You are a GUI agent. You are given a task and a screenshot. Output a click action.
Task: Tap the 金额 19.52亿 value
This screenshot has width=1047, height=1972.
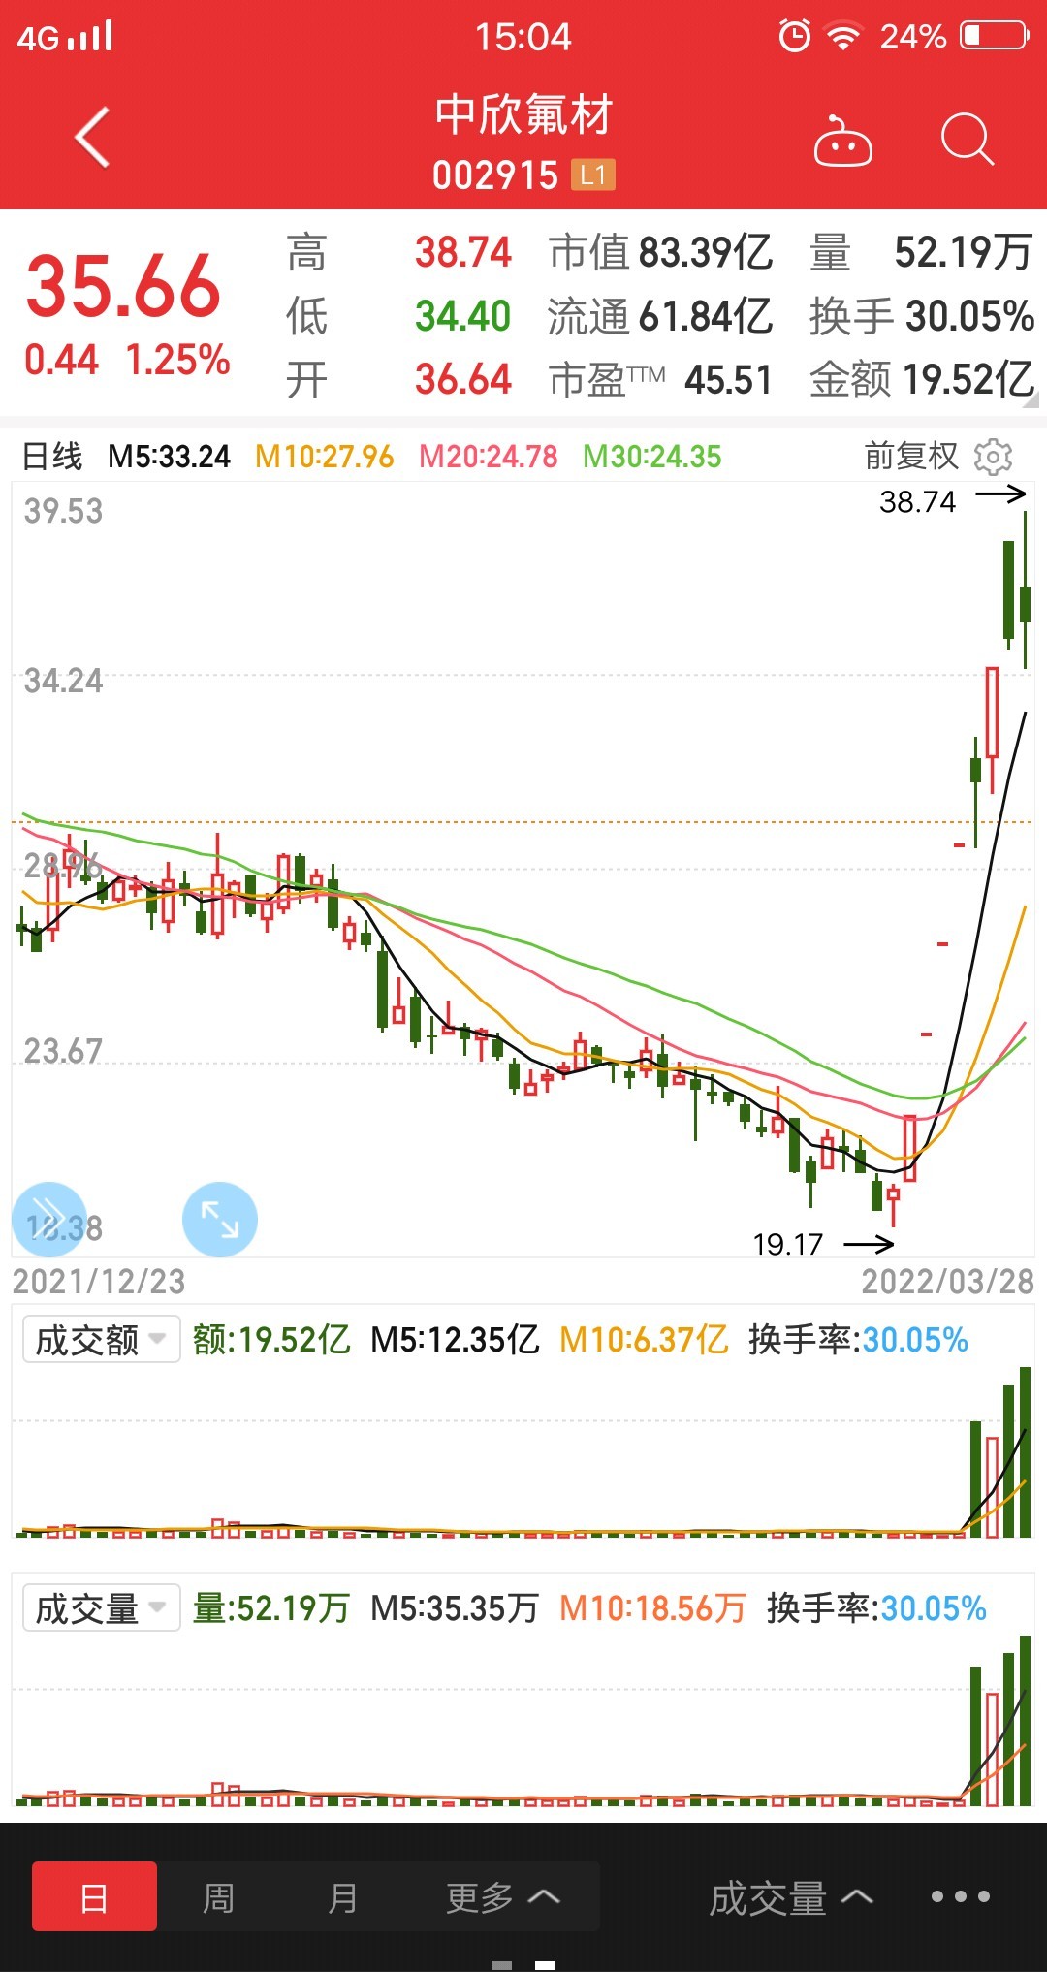(969, 379)
